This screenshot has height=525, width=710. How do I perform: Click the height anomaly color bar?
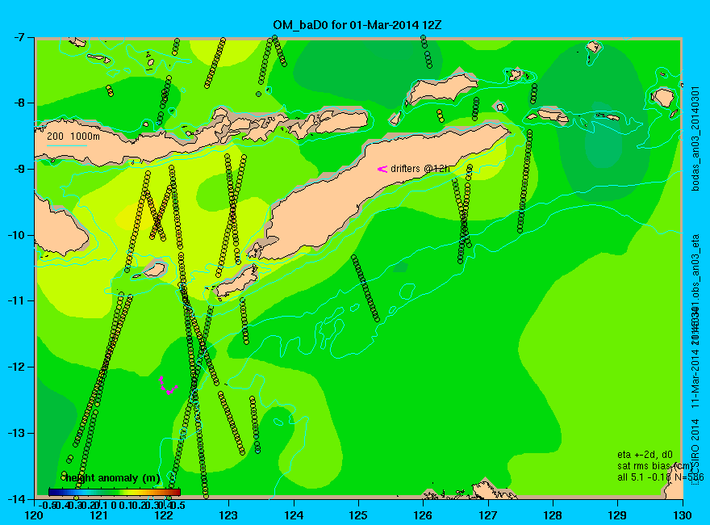[115, 492]
